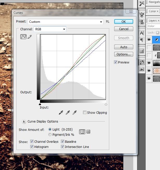Uncheck the Channel Overlays option

coord(32,141)
